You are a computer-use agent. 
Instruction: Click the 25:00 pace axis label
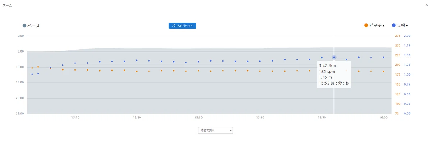(20, 113)
